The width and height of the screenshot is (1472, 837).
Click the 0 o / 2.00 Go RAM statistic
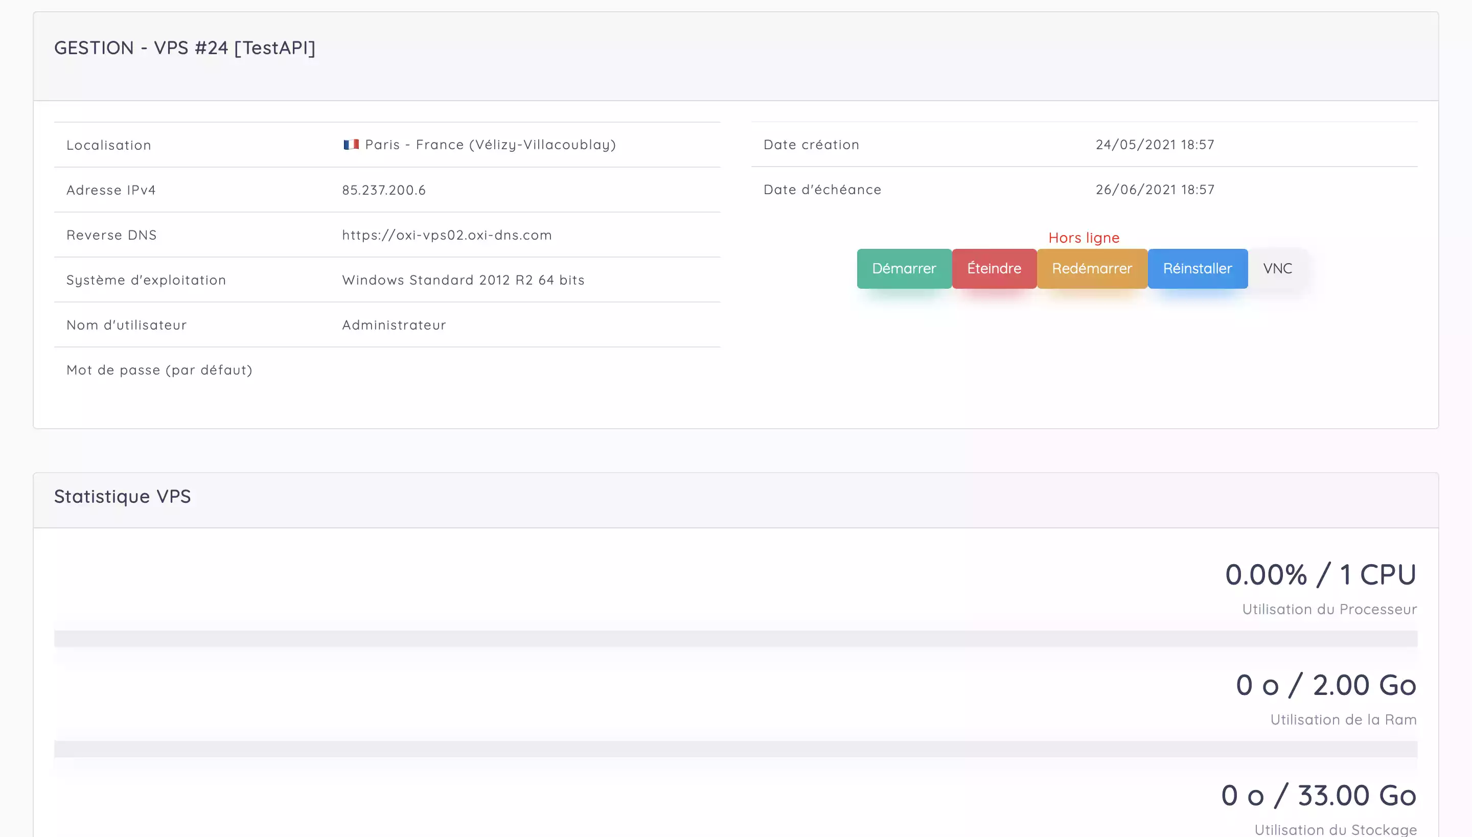point(1325,685)
